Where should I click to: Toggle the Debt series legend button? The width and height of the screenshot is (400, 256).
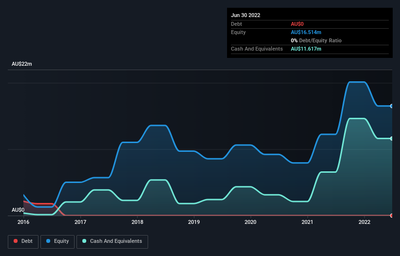(23, 241)
